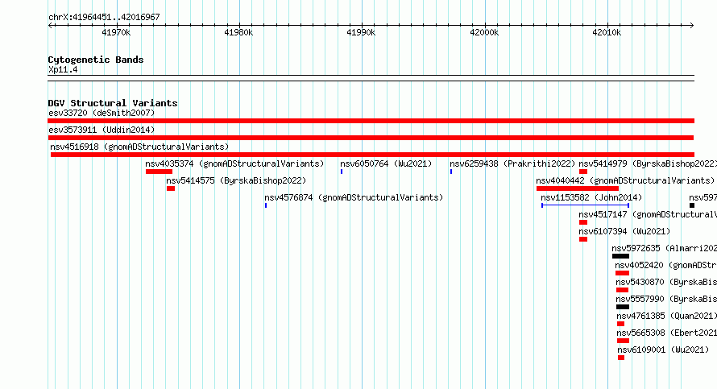Image resolution: width=717 pixels, height=389 pixels.
Task: Select red bar under nsv5665308
Action: pyautogui.click(x=623, y=341)
